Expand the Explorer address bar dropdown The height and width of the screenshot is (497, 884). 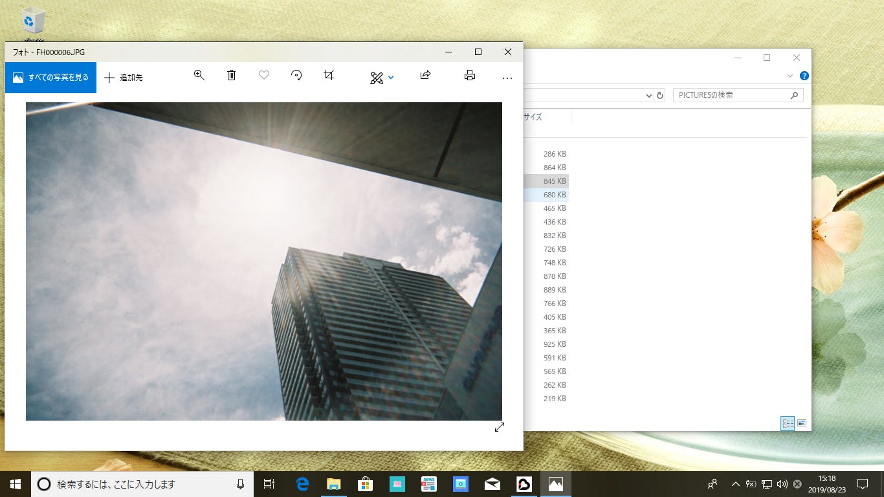point(649,96)
